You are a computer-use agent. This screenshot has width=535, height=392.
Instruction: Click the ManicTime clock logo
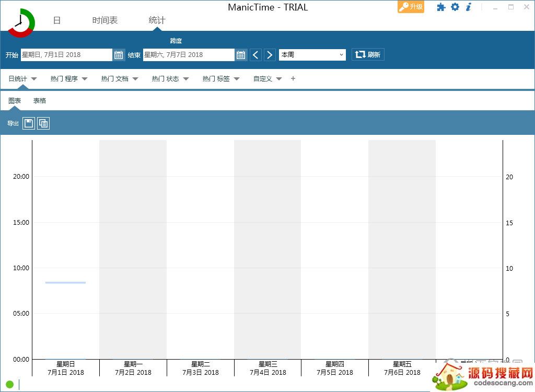[21, 22]
